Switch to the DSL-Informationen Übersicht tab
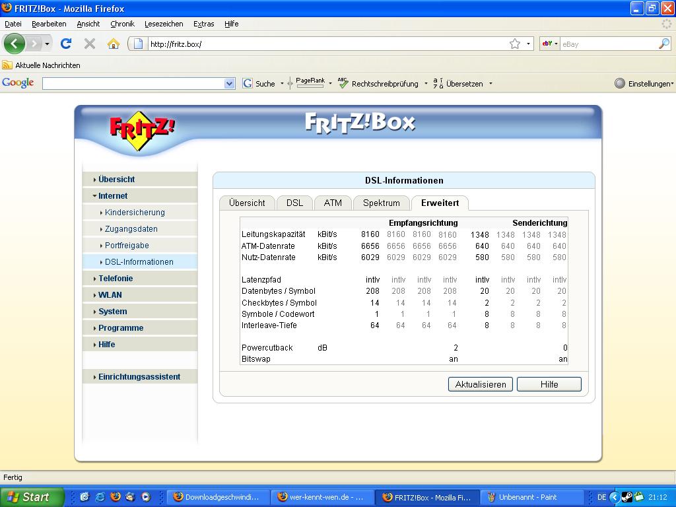676x507 pixels. click(247, 203)
